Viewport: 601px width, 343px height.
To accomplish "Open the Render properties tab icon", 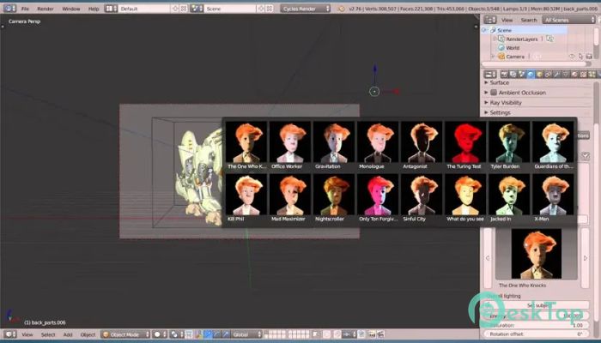I will tap(504, 75).
